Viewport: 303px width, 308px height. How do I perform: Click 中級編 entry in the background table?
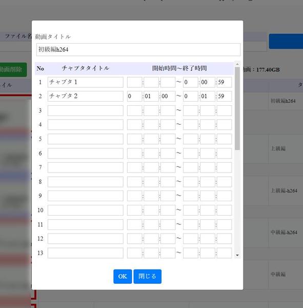[x=278, y=274]
